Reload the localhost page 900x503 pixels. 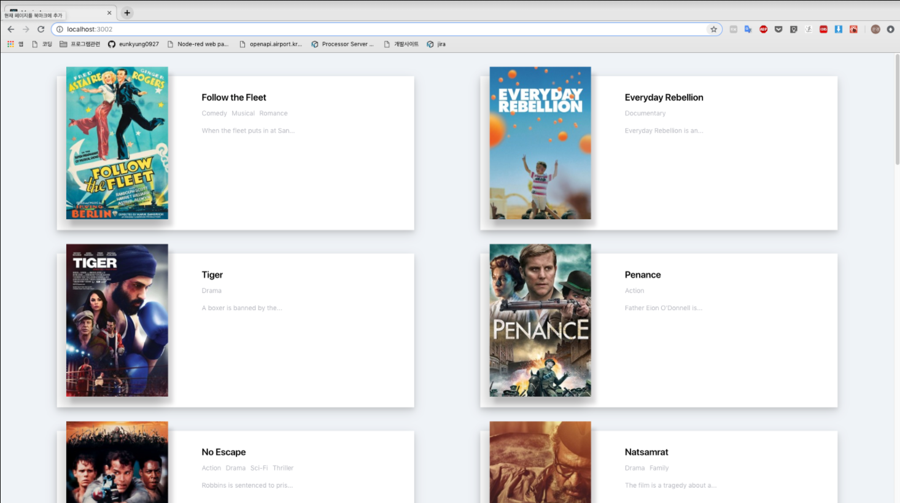[41, 29]
